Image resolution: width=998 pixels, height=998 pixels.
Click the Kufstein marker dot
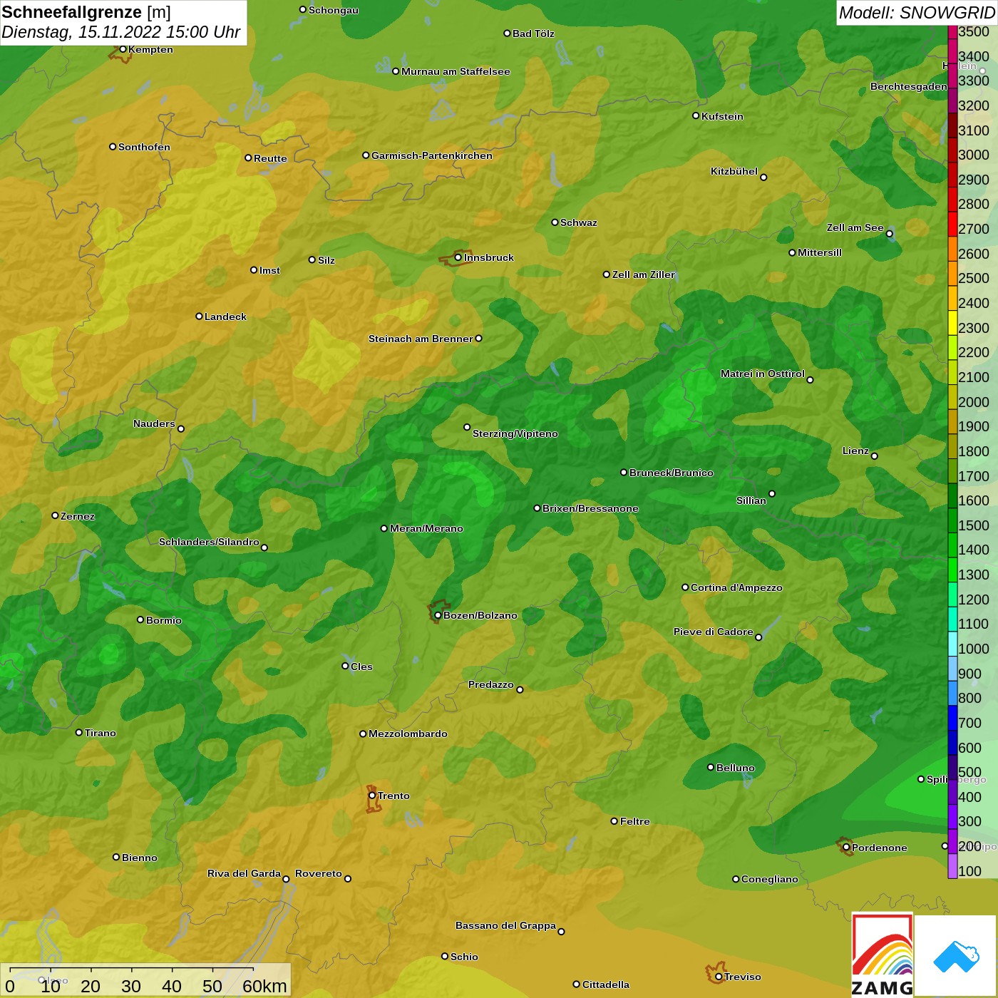click(x=696, y=115)
